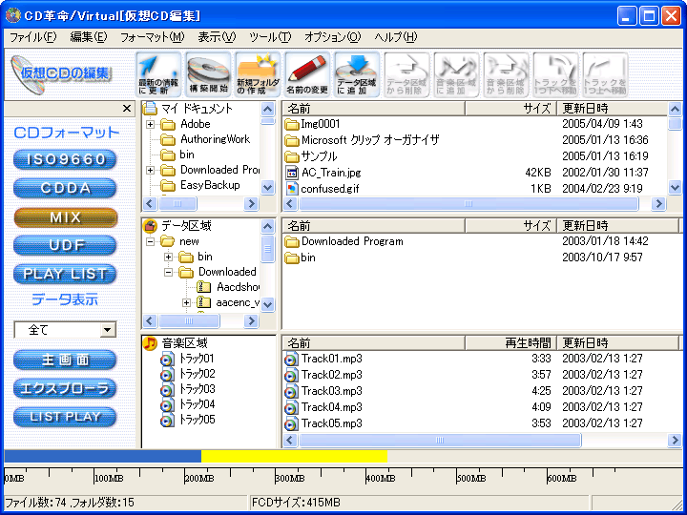The image size is (687, 515).
Task: Sort top file list by サイズ column
Action: pos(510,108)
